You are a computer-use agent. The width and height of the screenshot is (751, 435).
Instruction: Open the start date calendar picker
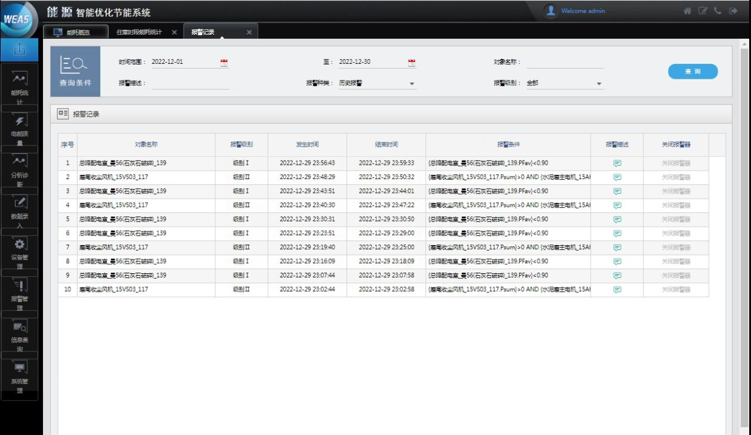224,62
